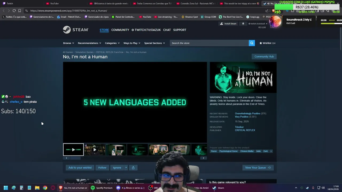Click the Choices Matter tag
This screenshot has height=192, width=342.
click(x=247, y=151)
